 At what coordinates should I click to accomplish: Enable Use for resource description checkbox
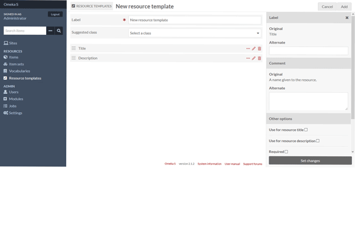(318, 141)
